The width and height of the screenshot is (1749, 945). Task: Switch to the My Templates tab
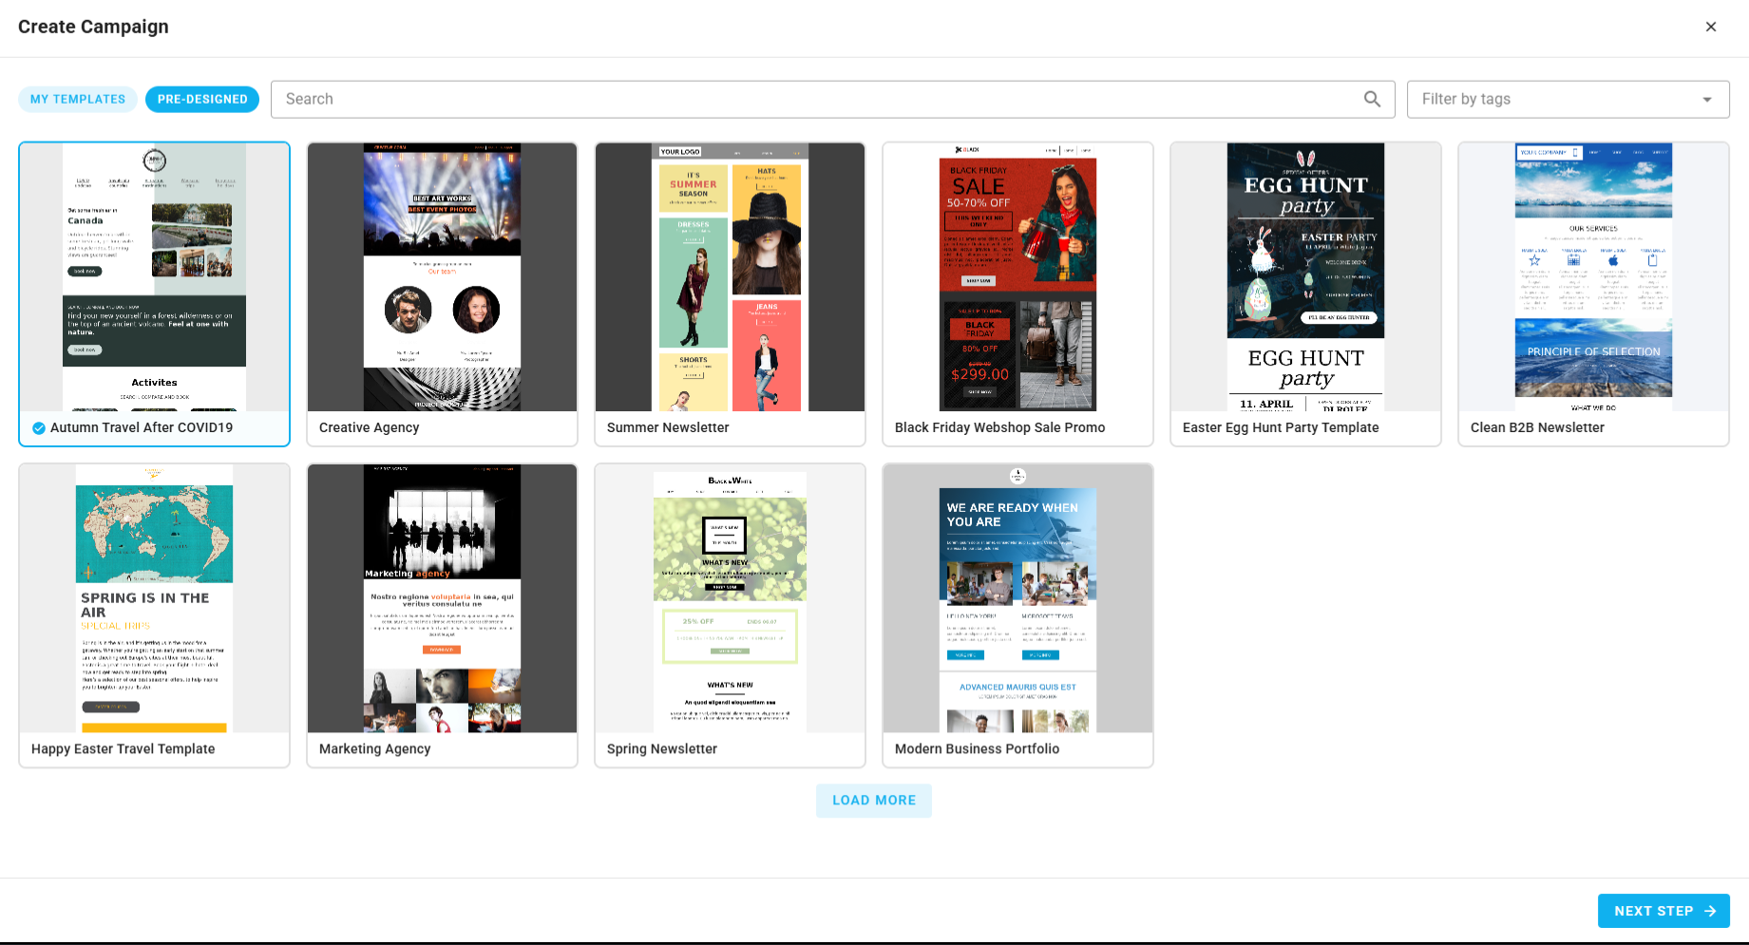(77, 99)
